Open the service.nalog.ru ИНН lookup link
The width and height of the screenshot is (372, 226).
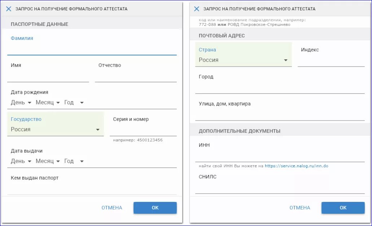(x=296, y=166)
